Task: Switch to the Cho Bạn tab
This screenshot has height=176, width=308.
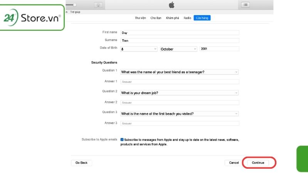Action: click(156, 18)
